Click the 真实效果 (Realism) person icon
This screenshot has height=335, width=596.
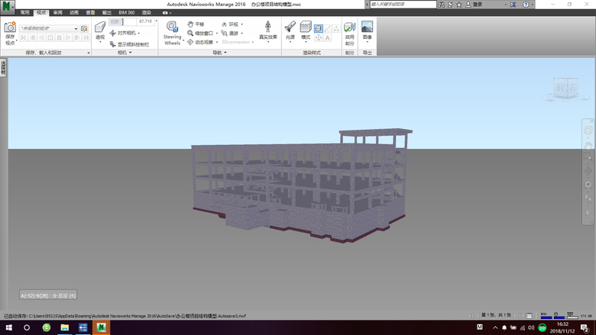(267, 28)
